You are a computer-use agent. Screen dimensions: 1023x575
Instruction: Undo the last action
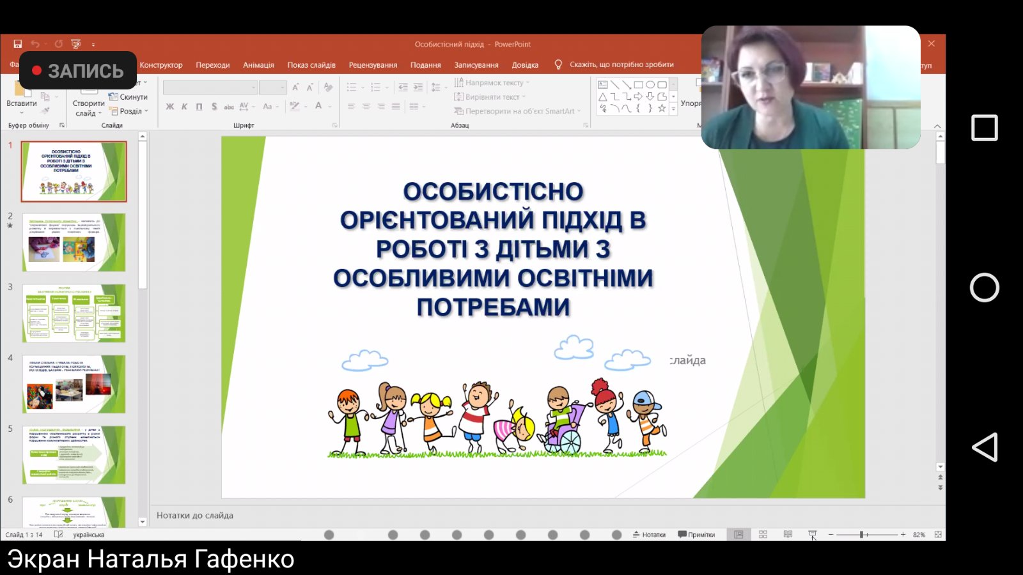35,44
